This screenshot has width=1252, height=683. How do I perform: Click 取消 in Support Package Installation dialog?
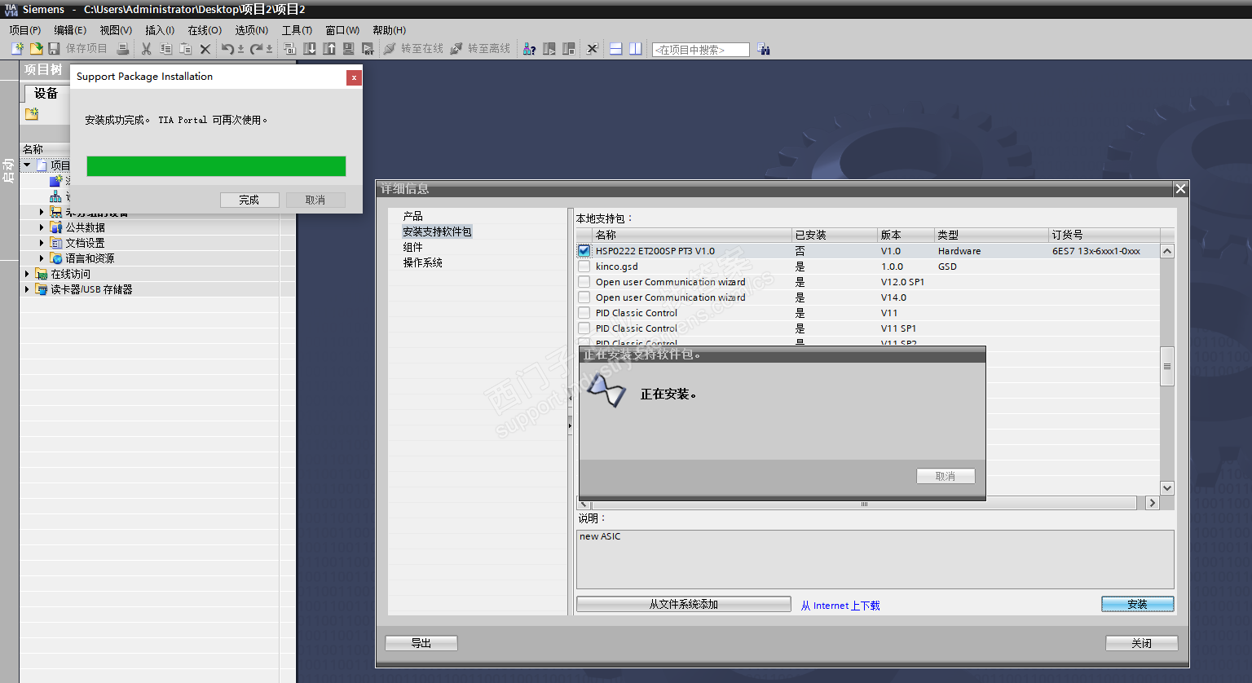(315, 200)
